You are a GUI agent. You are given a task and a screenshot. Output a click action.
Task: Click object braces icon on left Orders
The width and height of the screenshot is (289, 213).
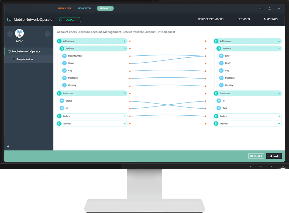59,116
